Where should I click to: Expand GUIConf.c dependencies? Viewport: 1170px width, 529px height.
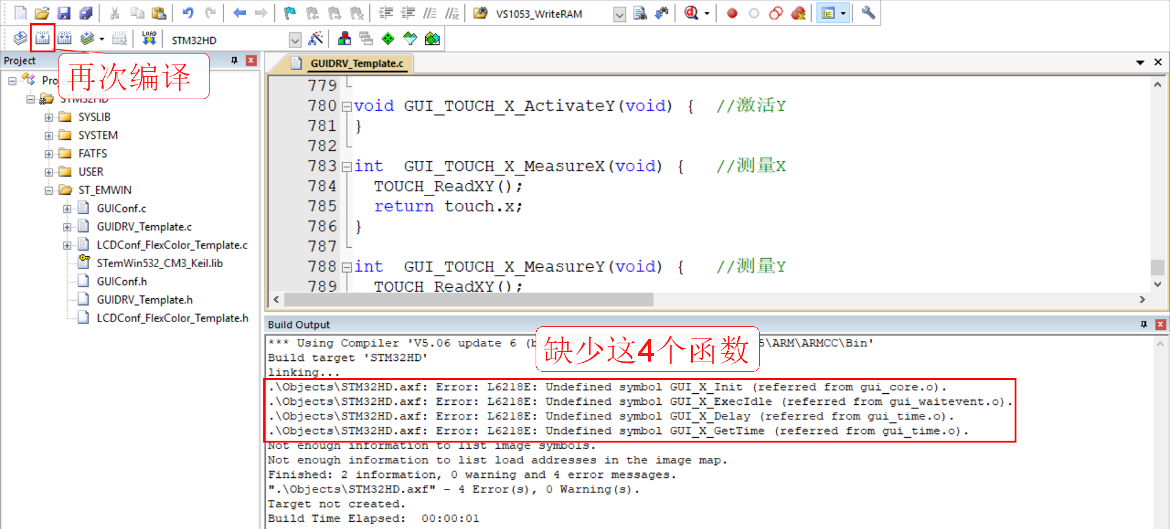67,209
